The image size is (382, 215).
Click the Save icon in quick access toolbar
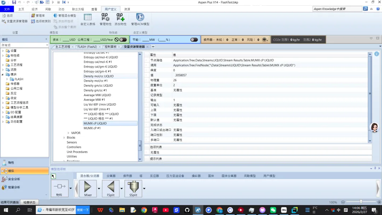point(14,2)
